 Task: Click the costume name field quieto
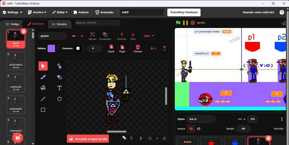(x=52, y=36)
